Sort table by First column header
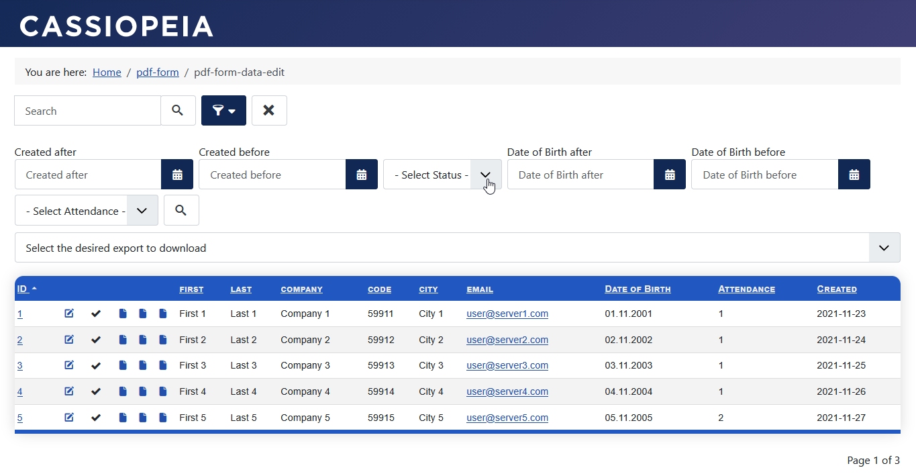The width and height of the screenshot is (916, 474). pyautogui.click(x=191, y=289)
